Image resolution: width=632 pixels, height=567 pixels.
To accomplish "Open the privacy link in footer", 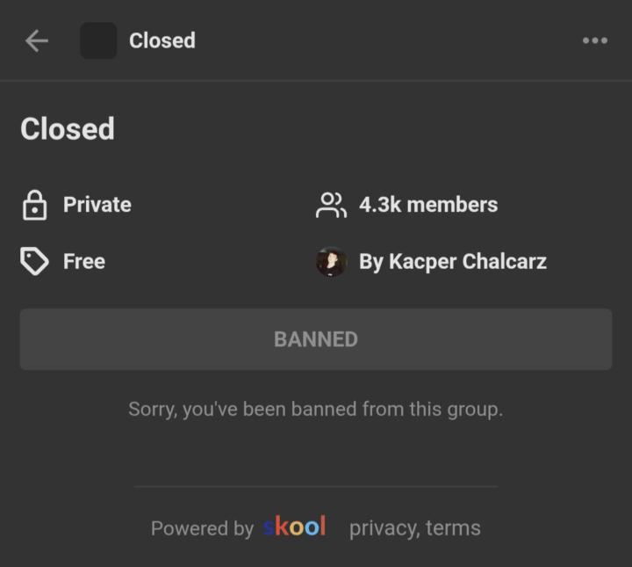I will 384,528.
